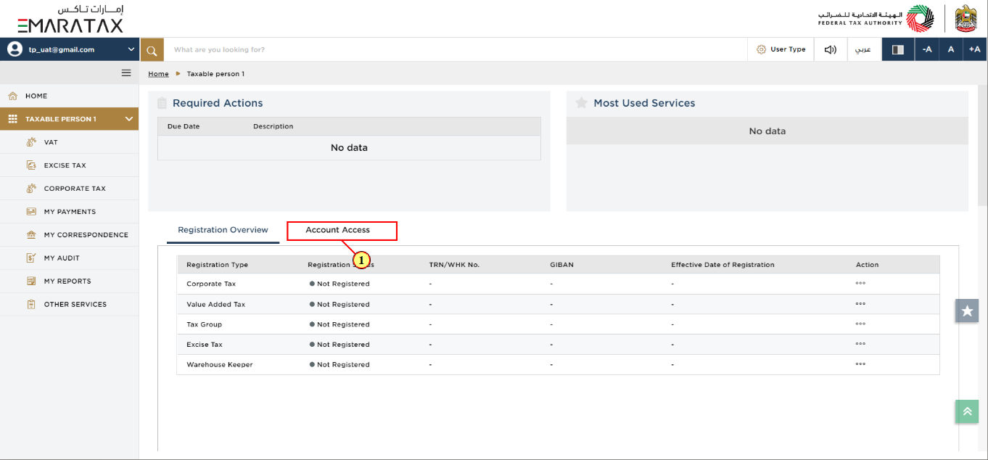Open the User Type selector

pyautogui.click(x=781, y=49)
